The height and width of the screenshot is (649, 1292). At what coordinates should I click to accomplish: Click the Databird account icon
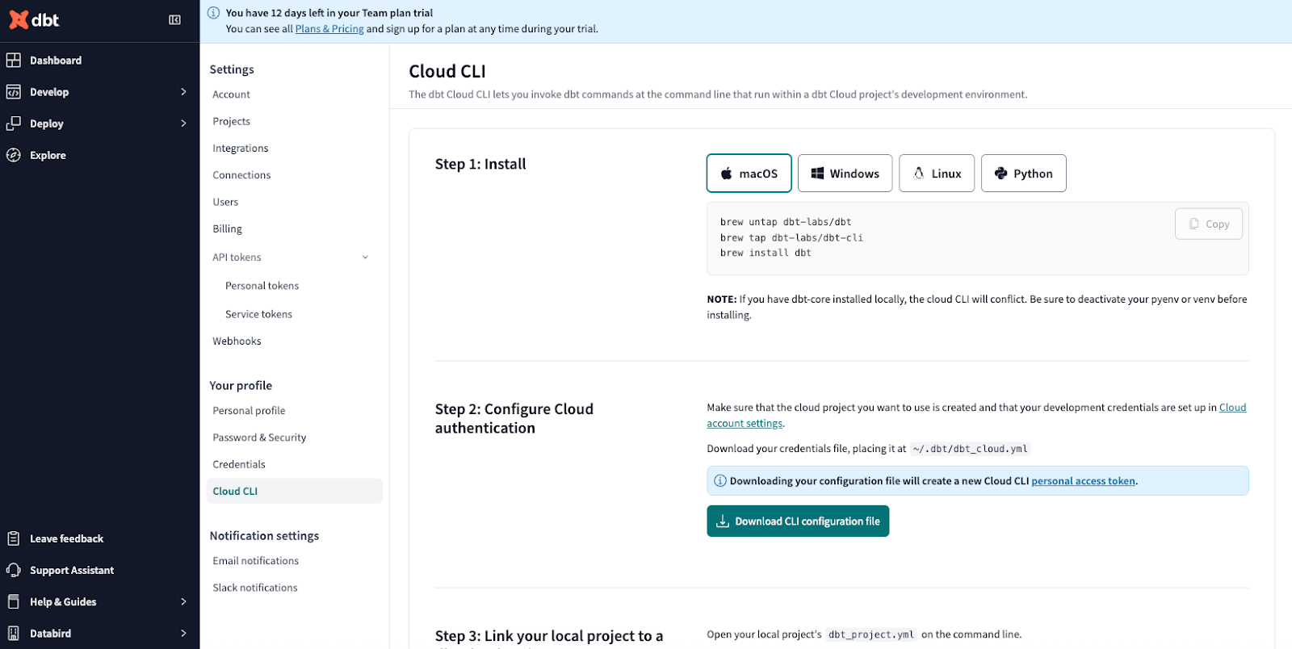[x=14, y=633]
